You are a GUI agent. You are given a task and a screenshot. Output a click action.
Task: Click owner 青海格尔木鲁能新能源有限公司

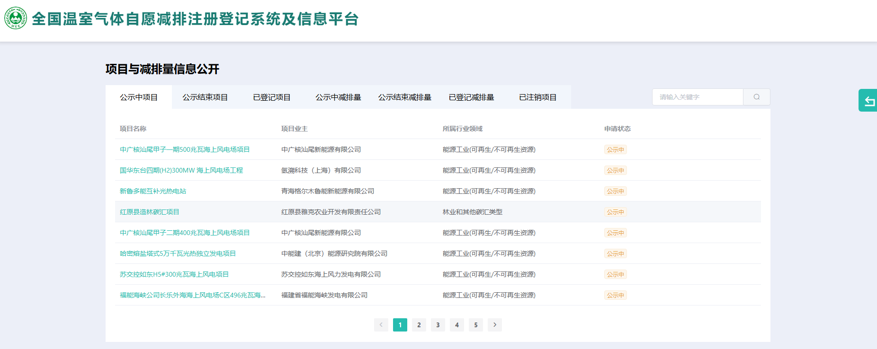click(x=328, y=191)
